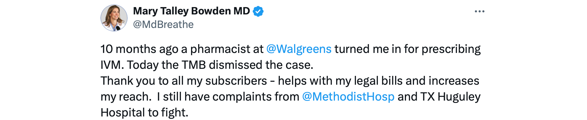Image resolution: width=587 pixels, height=120 pixels.
Task: Open the @MethodistHosp mention link
Action: pos(348,97)
